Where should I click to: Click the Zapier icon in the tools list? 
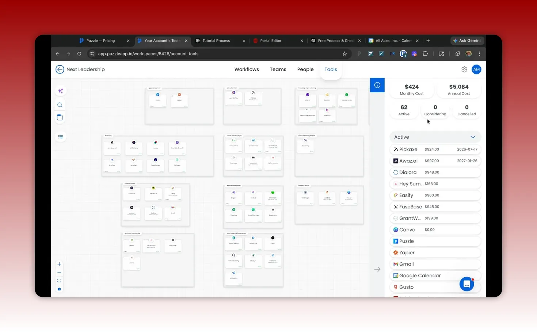click(x=396, y=252)
